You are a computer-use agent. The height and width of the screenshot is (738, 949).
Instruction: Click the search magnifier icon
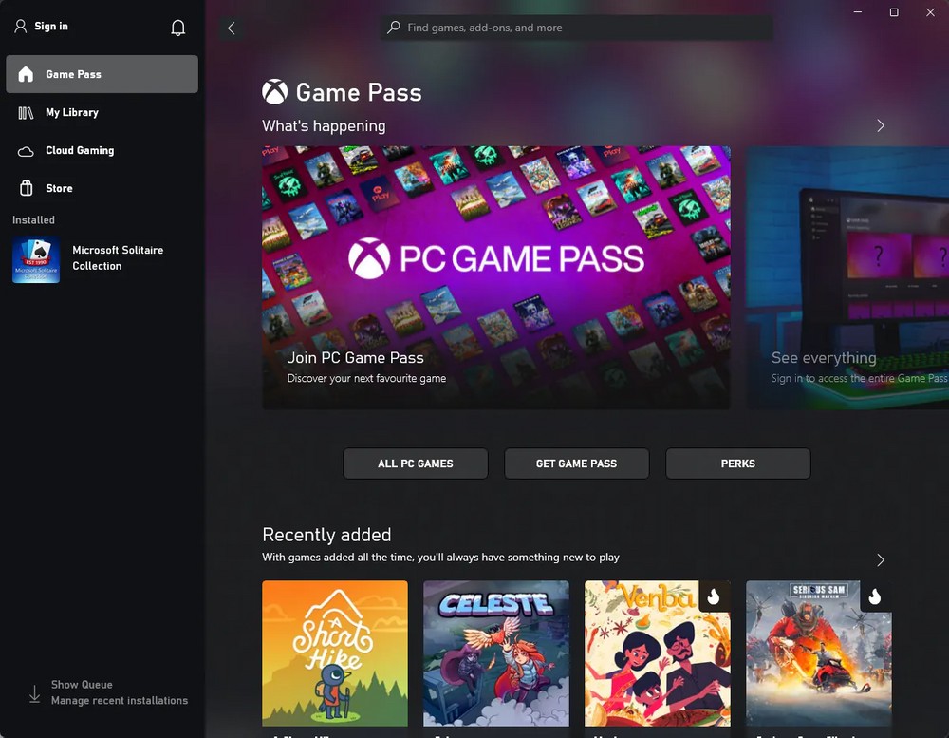point(394,28)
